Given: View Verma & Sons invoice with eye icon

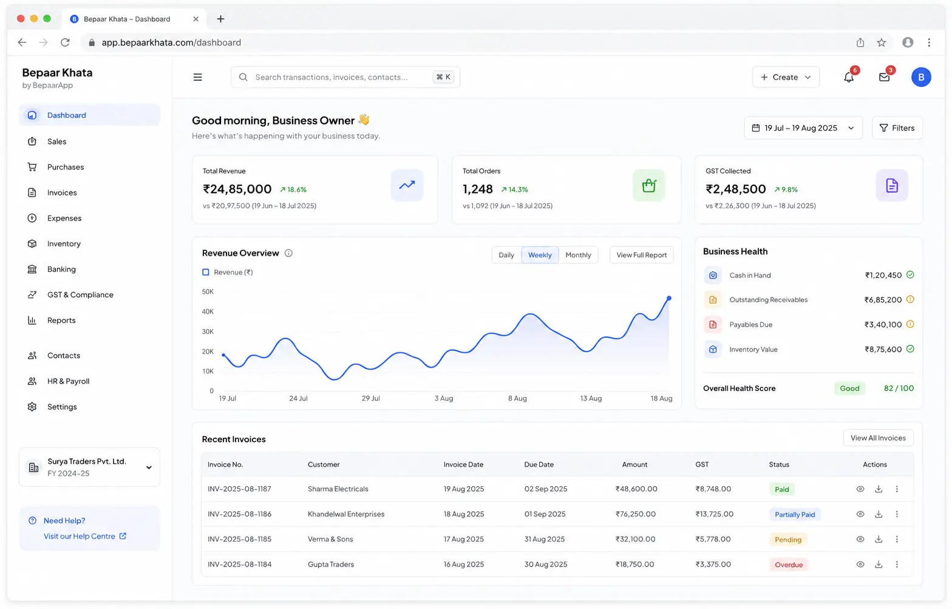Looking at the screenshot, I should click(860, 539).
